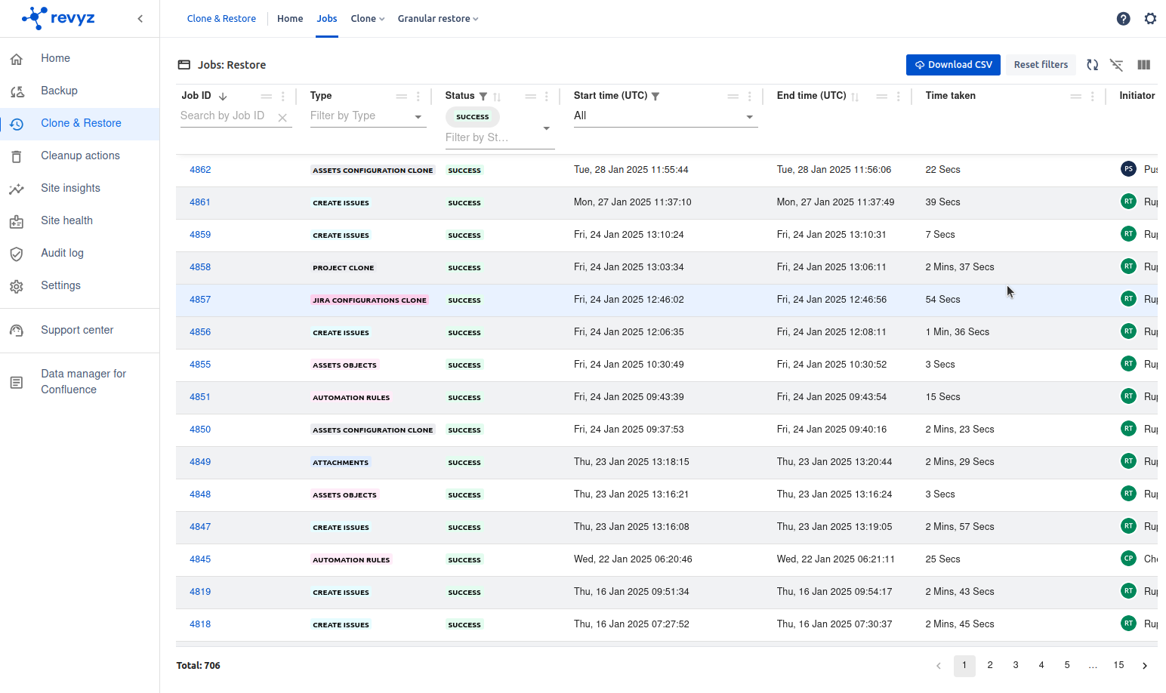Click the refresh jobs icon
This screenshot has width=1166, height=693.
click(x=1092, y=65)
